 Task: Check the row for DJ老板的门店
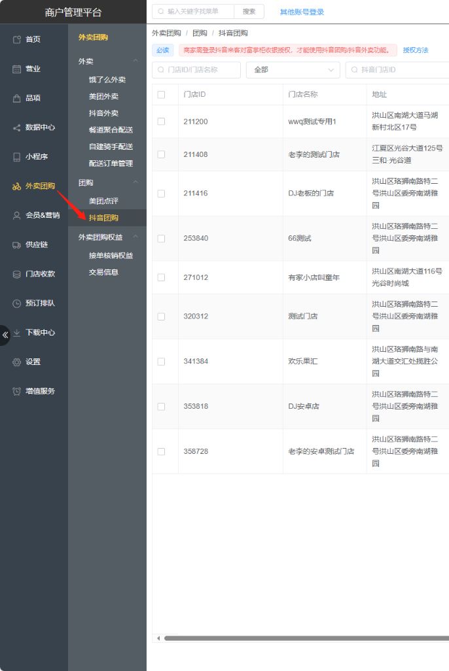[x=161, y=194]
